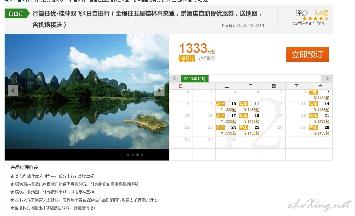Click the Guilin landscape slideshow photo
The width and height of the screenshot is (355, 216).
[x=86, y=91]
